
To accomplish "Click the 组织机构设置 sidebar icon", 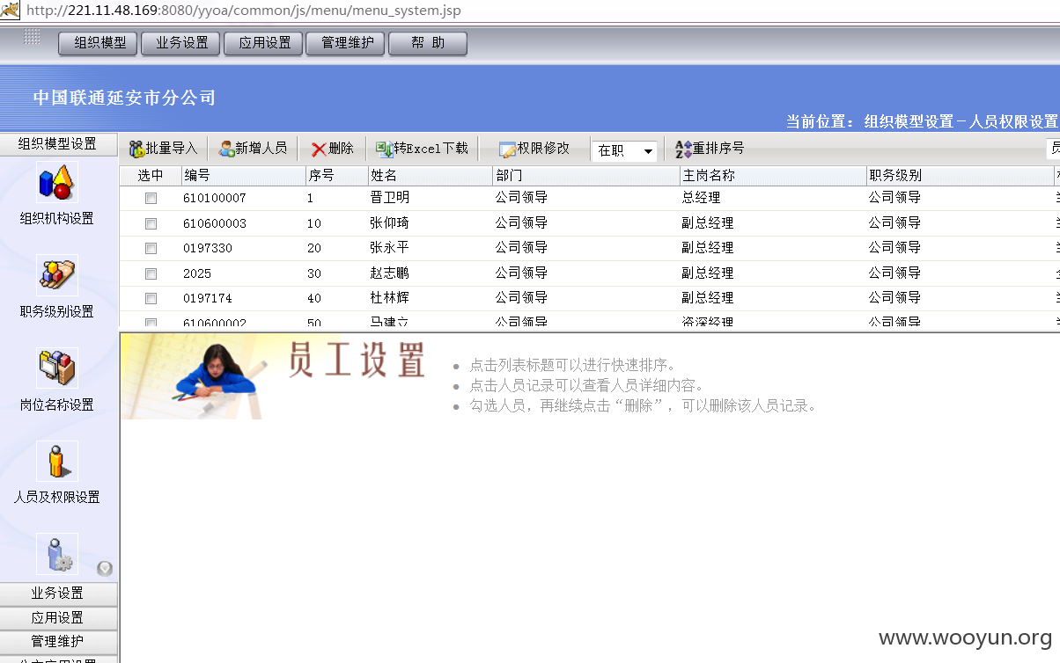I will pos(57,182).
